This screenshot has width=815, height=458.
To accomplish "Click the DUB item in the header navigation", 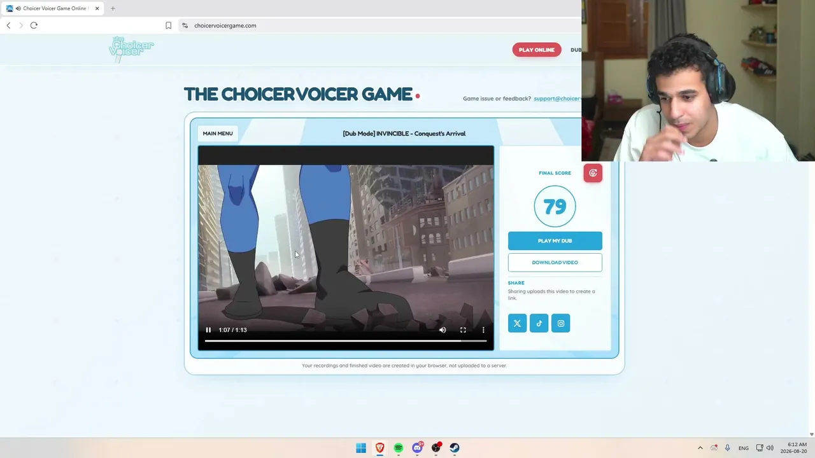I will [x=576, y=50].
